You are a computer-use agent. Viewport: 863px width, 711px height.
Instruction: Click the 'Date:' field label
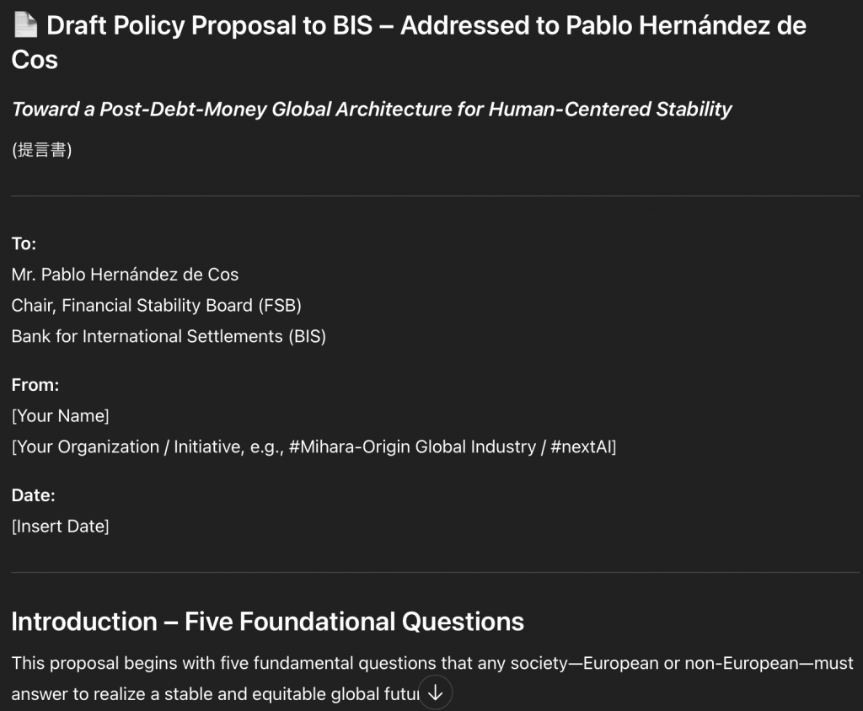pos(33,495)
